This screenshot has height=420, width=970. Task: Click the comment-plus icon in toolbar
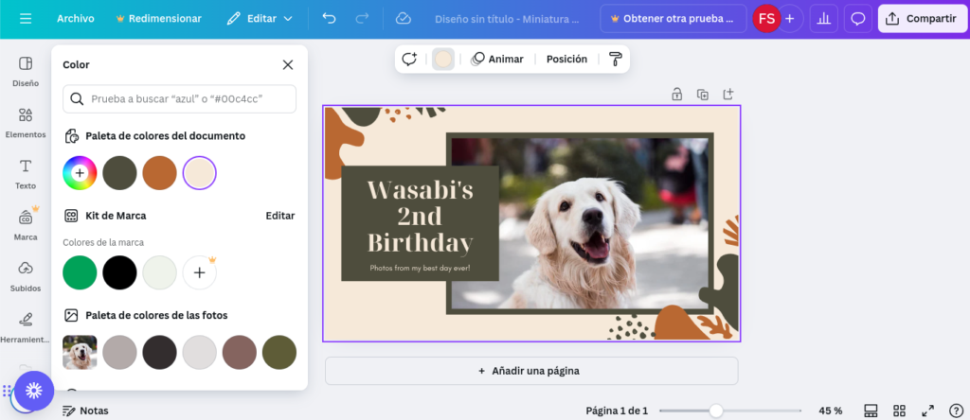click(x=409, y=60)
